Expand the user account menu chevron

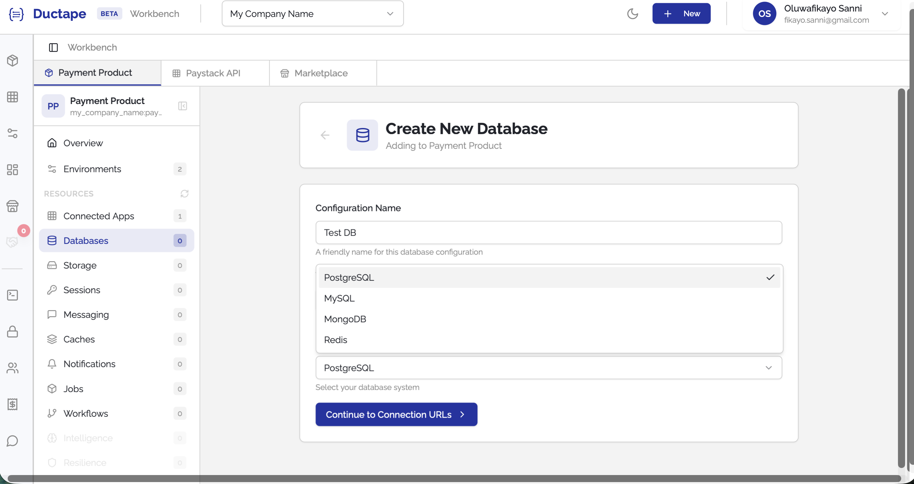click(885, 13)
